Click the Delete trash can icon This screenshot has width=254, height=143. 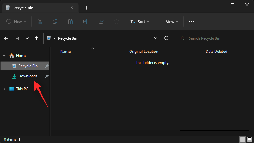(x=116, y=21)
